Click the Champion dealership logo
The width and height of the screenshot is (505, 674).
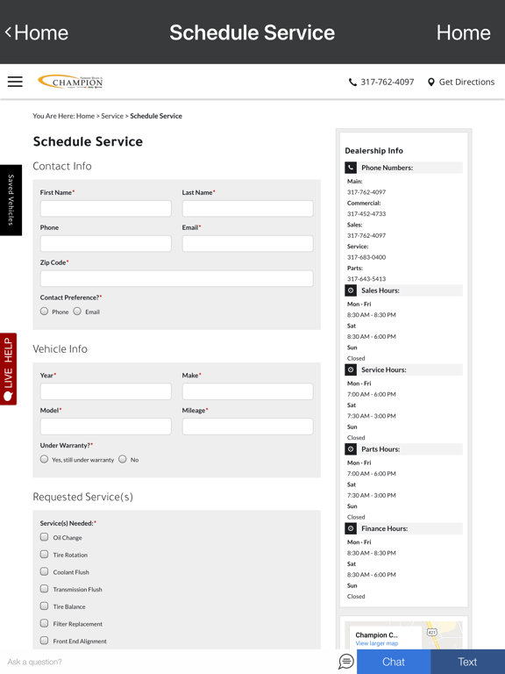coord(70,82)
